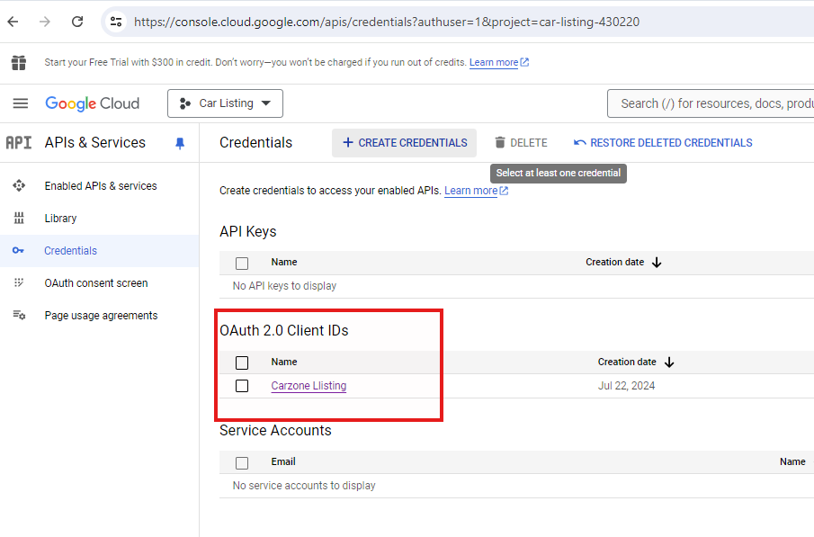
Task: Click the OAuth Client IDs Name column header
Action: pos(284,362)
